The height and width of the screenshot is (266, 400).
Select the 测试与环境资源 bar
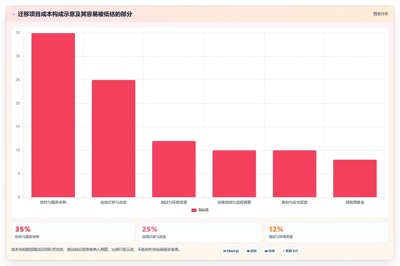pos(174,169)
